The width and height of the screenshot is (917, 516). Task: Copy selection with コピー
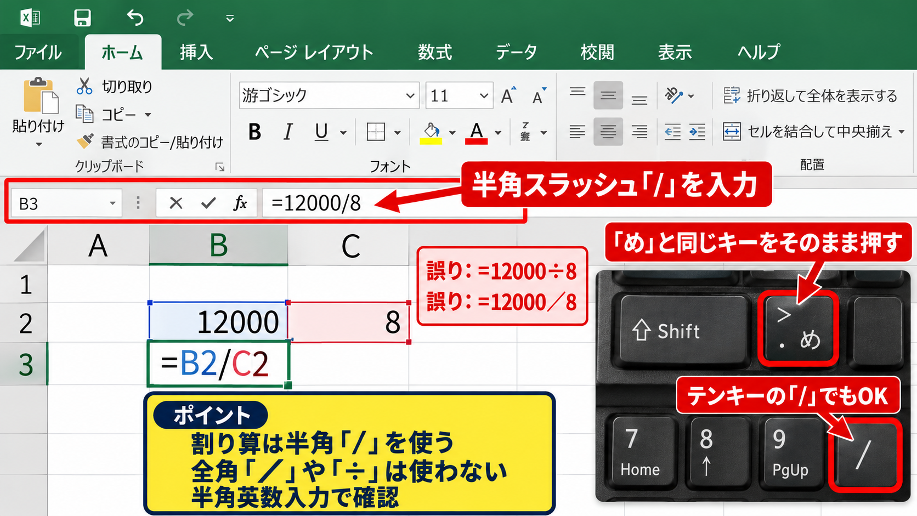coord(106,114)
